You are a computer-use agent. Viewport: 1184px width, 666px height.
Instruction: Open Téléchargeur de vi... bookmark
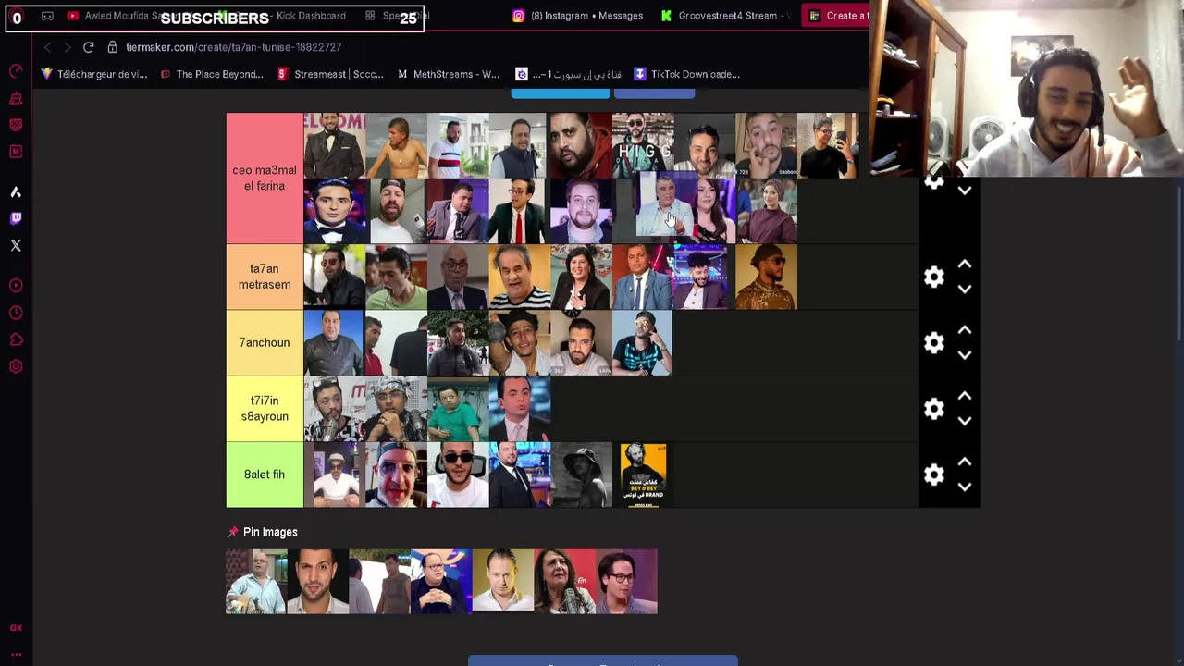(x=93, y=74)
